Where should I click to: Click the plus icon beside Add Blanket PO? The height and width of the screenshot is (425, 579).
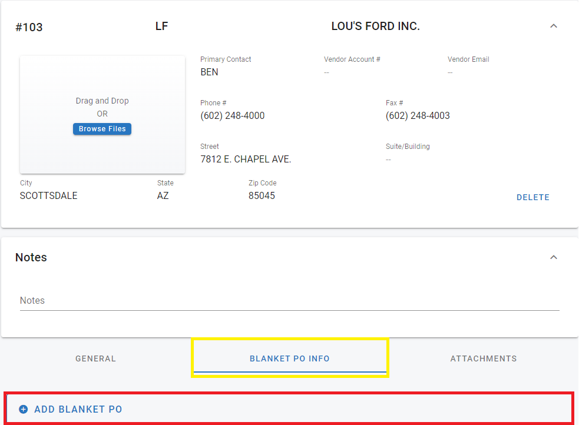click(24, 409)
